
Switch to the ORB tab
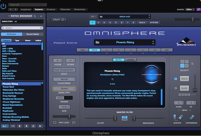83,50
